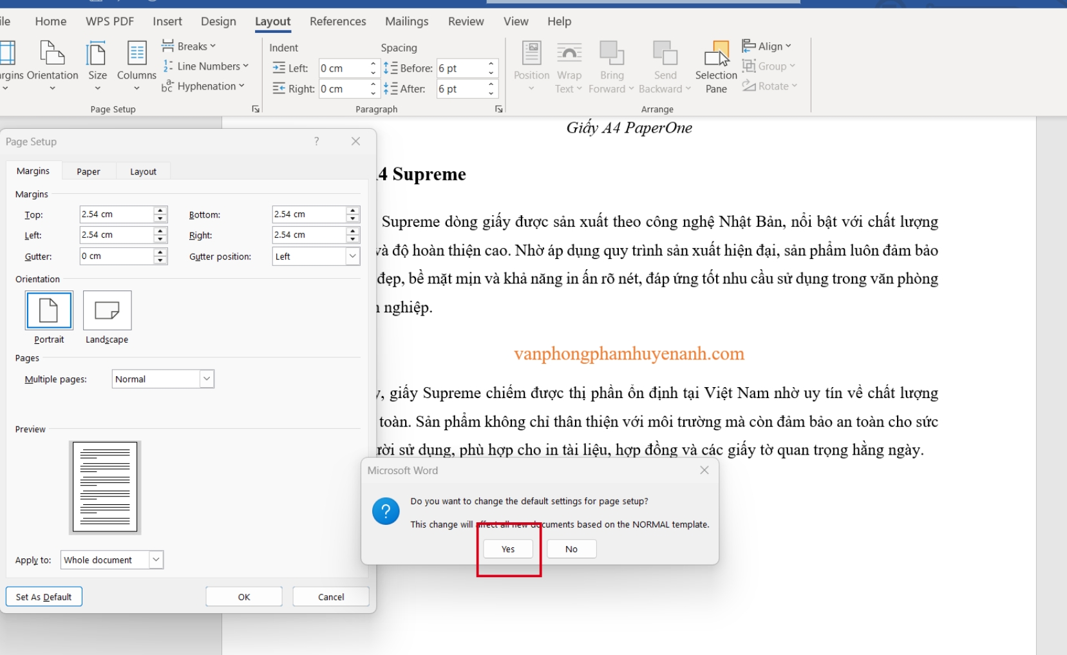Select the Landscape orientation icon

(107, 310)
